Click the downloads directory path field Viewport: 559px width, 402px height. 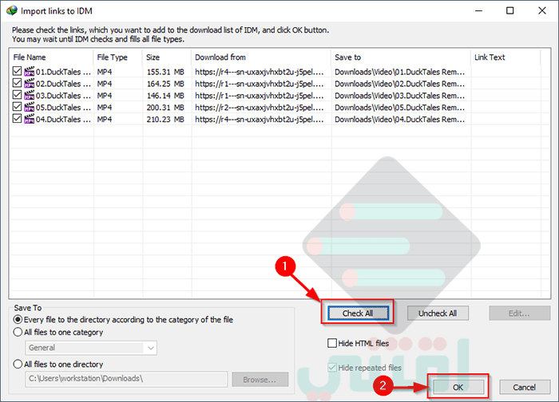126,379
